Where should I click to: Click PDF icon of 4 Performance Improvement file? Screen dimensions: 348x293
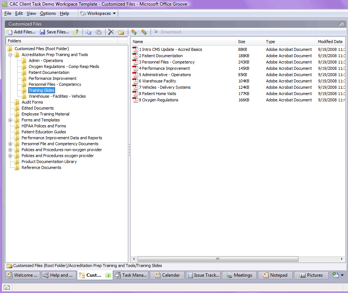click(x=135, y=68)
